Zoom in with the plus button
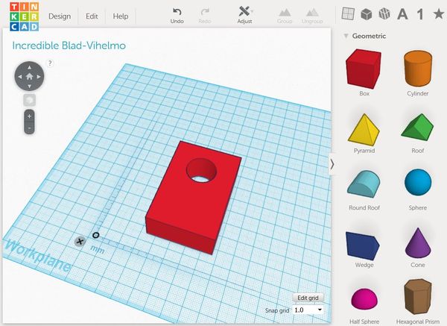Image resolution: width=447 pixels, height=326 pixels. [x=29, y=116]
